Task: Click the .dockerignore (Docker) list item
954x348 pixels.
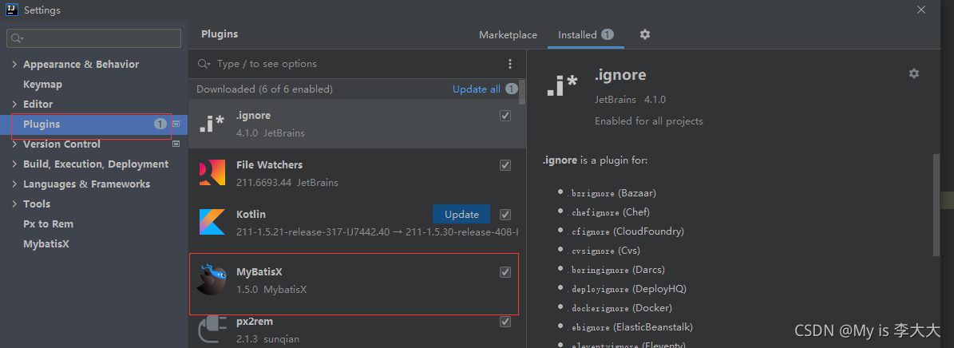Action: click(x=621, y=308)
